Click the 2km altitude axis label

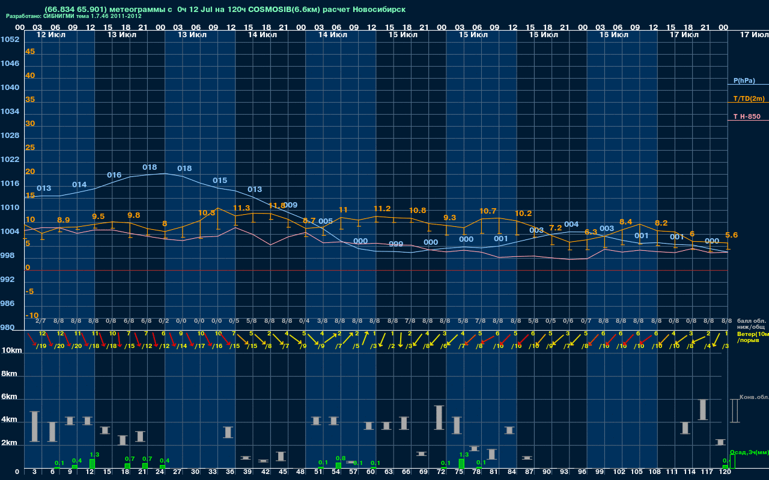click(x=10, y=444)
